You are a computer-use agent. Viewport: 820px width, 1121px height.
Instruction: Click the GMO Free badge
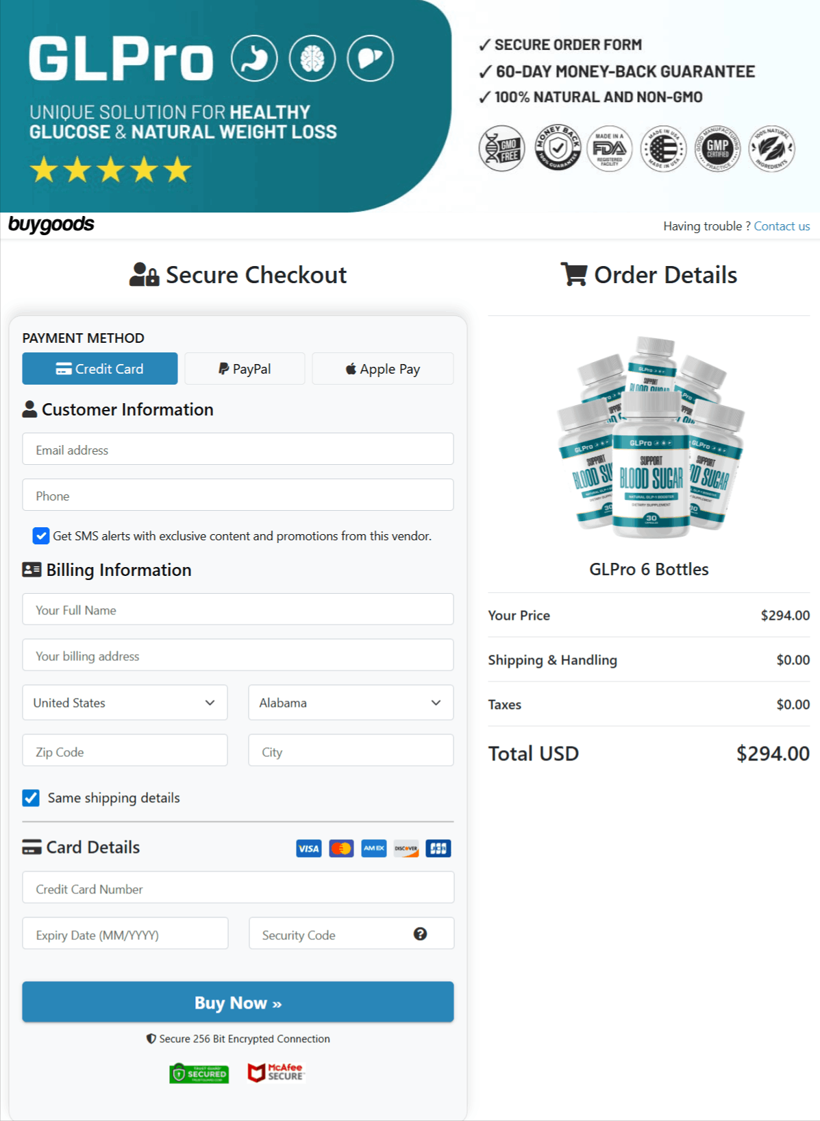coord(501,148)
